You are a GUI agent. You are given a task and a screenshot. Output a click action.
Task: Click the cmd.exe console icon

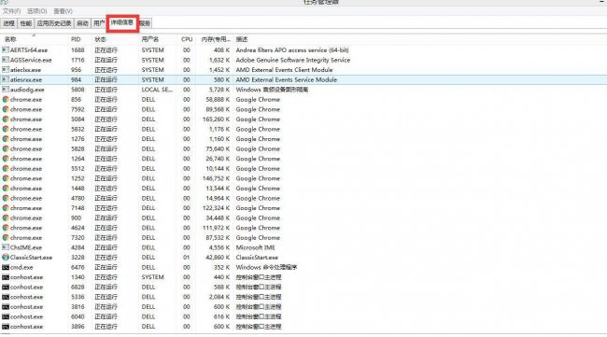(x=6, y=267)
